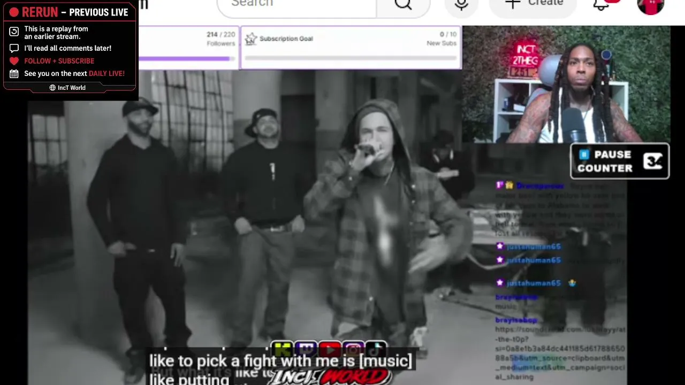Screen dimensions: 685x385
Task: Click the YouTube logo in the social row
Action: pyautogui.click(x=330, y=350)
